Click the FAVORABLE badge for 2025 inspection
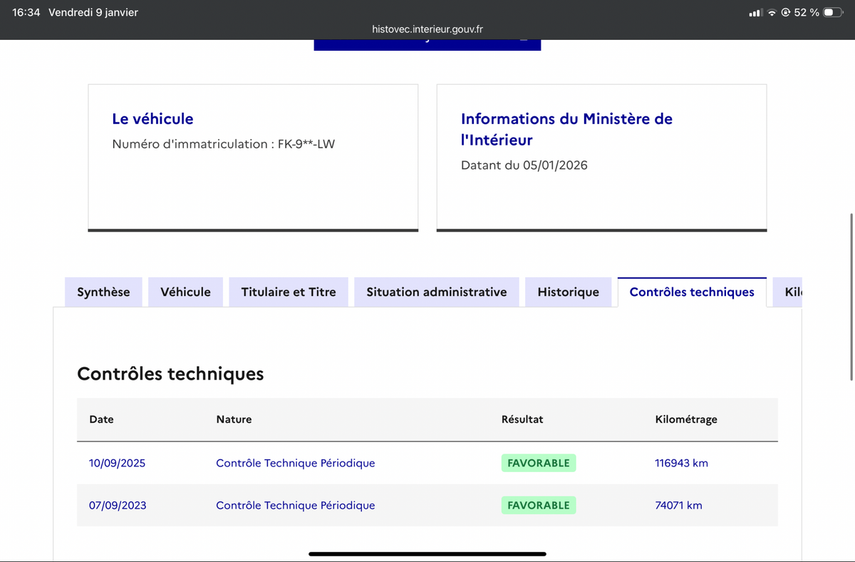Viewport: 855px width, 562px height. pos(538,463)
